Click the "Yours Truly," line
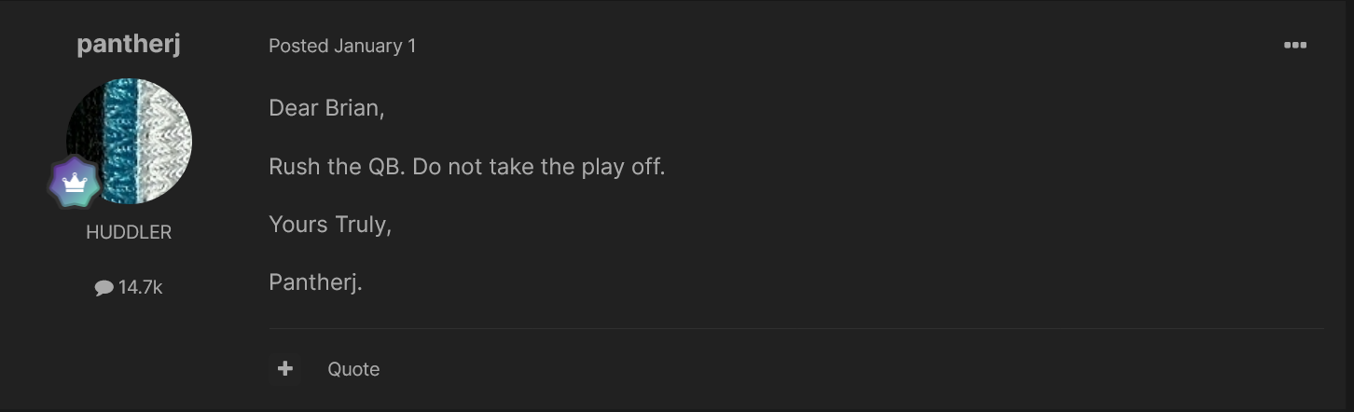1354x412 pixels. (x=330, y=225)
